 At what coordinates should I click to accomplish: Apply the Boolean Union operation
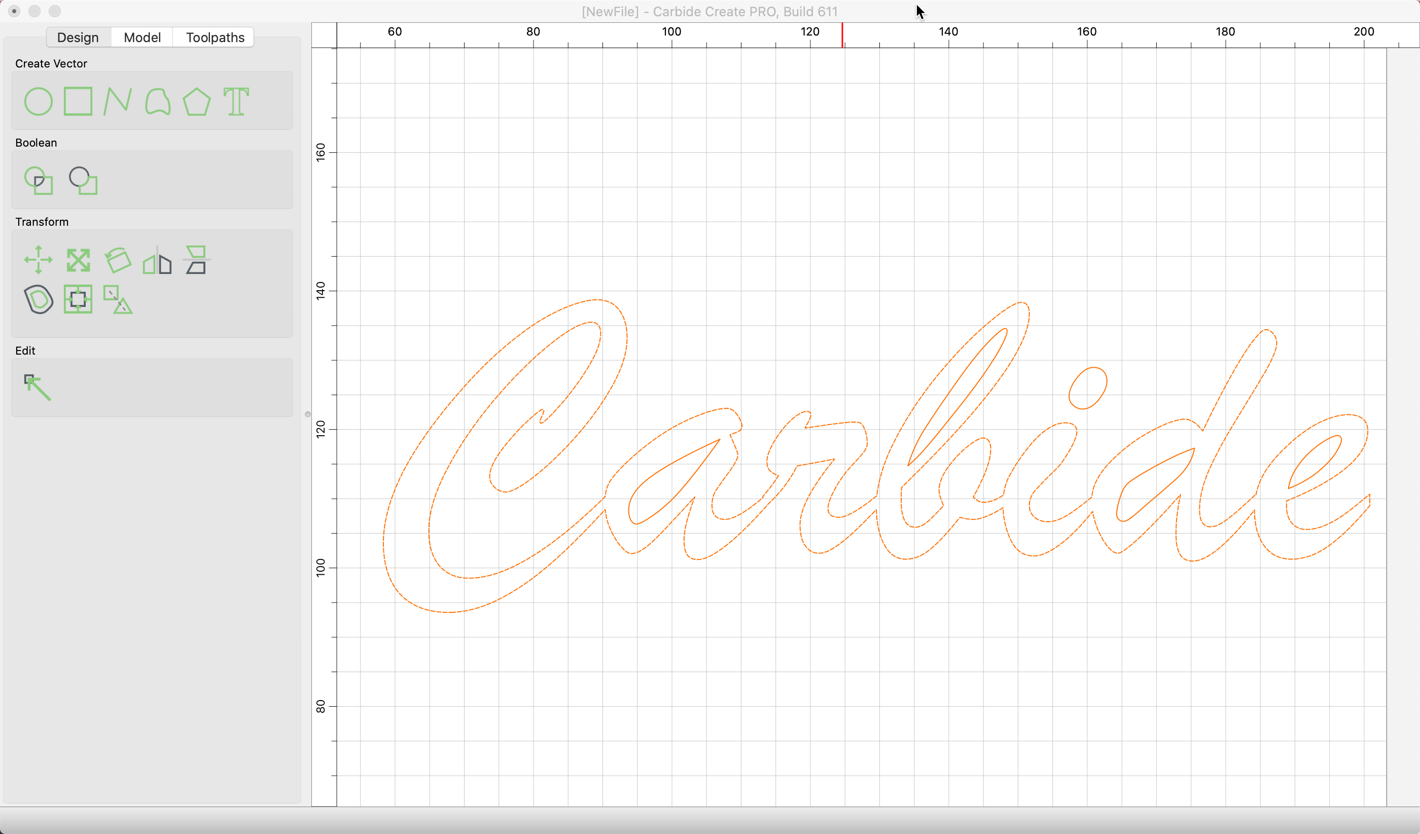pos(39,180)
